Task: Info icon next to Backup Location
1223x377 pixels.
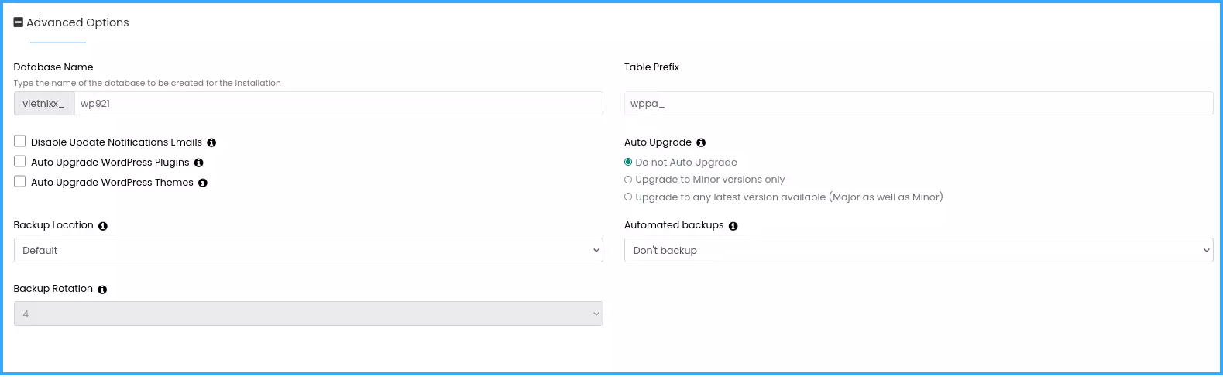Action: tap(103, 226)
